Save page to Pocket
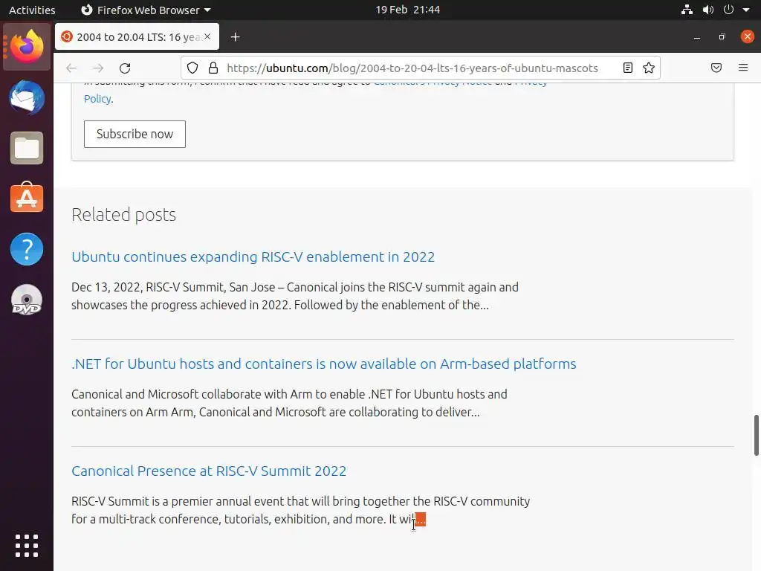Screen dimensions: 761x571 (716, 68)
